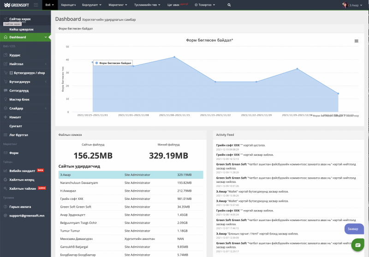Image resolution: width=369 pixels, height=257 pixels.
Task: Click the search magnifier icon in top bar
Action: [x=229, y=5]
